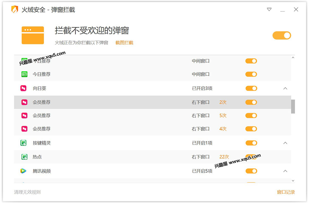Viewport: 309px width, 203px height.
Task: Collapse the 按键精灵 group
Action: click(285, 143)
